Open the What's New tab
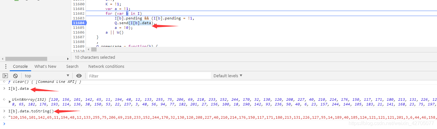 (x=45, y=67)
